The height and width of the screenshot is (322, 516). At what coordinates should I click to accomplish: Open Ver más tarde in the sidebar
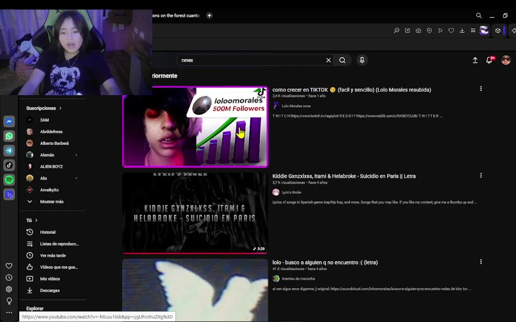point(53,255)
